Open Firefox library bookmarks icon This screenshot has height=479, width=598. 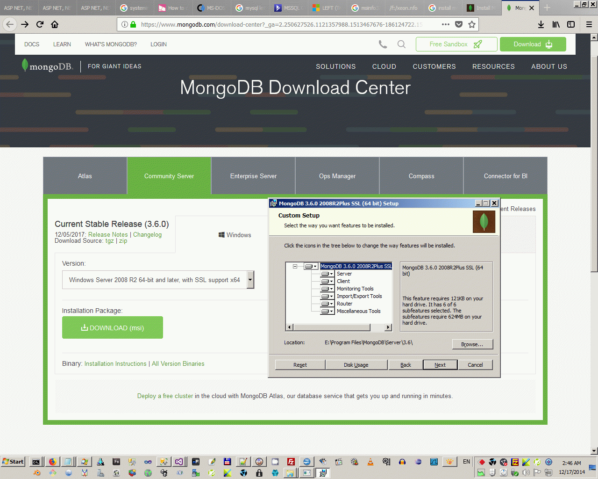pos(556,24)
